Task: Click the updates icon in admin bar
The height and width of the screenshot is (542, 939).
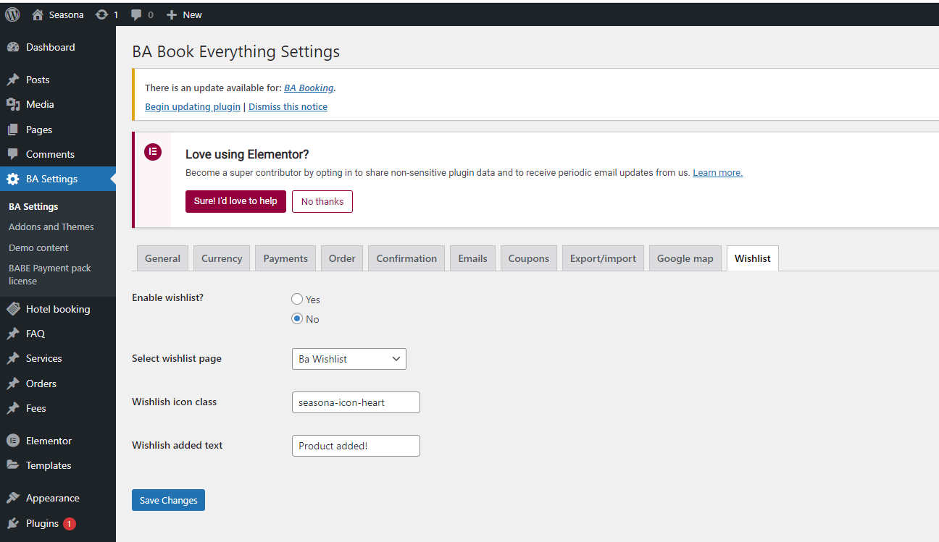Action: pyautogui.click(x=102, y=14)
